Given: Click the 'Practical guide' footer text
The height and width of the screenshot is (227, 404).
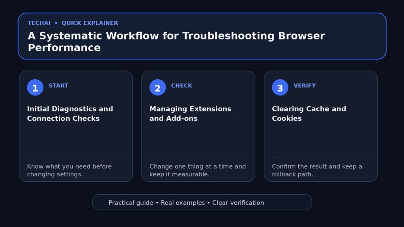Looking at the screenshot, I should [x=131, y=203].
